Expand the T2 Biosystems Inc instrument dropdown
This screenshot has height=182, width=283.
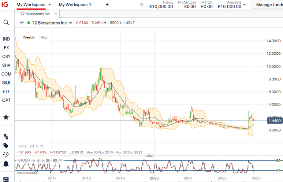click(71, 23)
